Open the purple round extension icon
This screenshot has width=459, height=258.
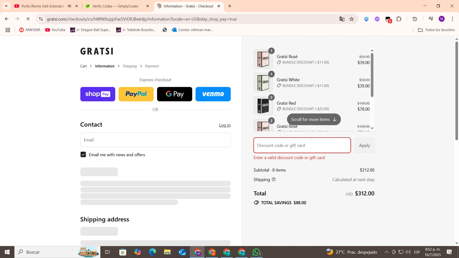(x=377, y=19)
